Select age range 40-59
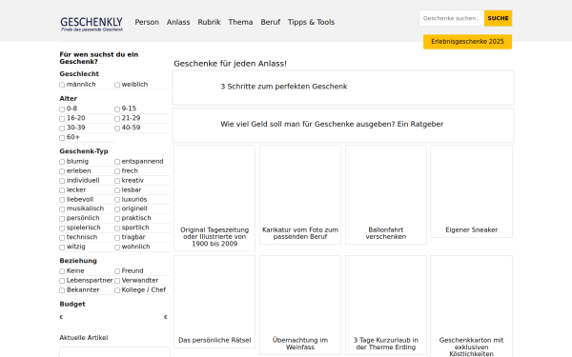 click(117, 128)
